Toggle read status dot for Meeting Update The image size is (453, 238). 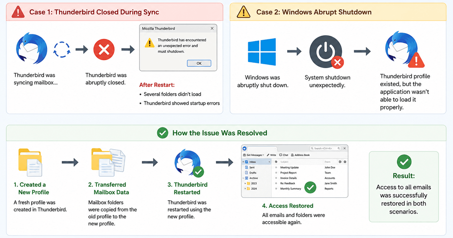[x=276, y=167]
